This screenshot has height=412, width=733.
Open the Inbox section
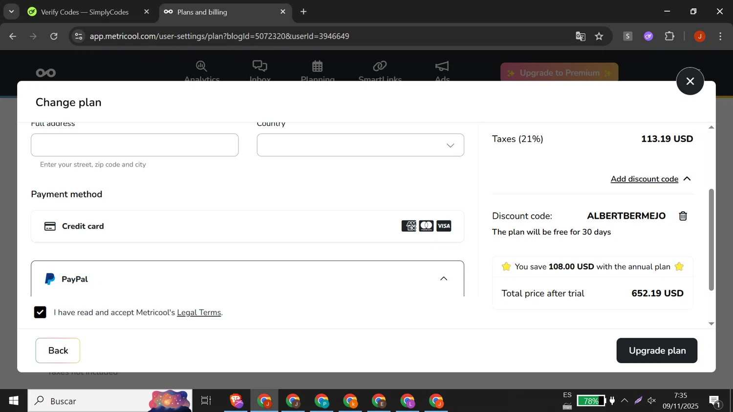[x=260, y=71]
